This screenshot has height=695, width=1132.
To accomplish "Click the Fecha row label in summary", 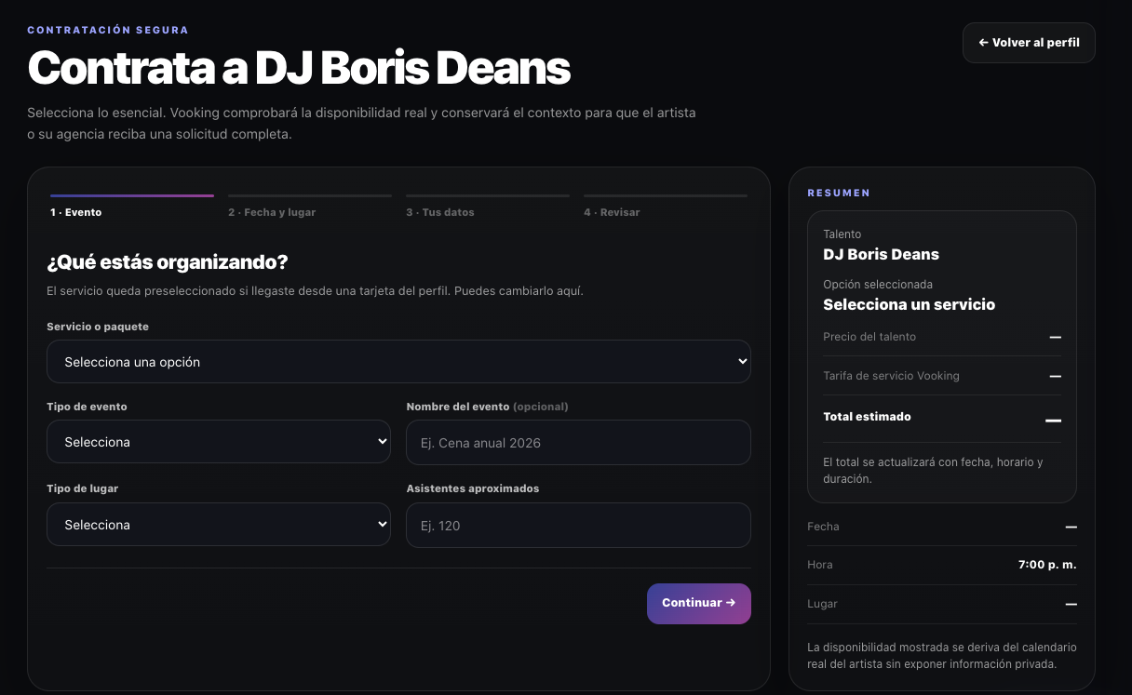I will click(x=823, y=527).
